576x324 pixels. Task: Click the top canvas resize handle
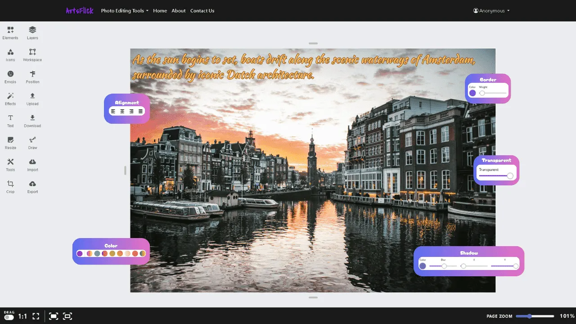313,44
